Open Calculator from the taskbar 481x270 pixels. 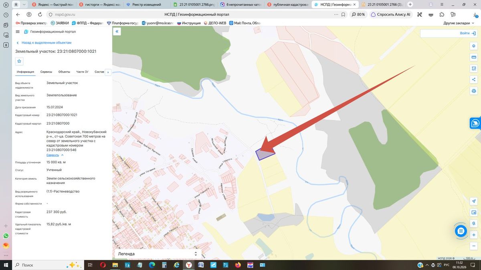(x=164, y=265)
